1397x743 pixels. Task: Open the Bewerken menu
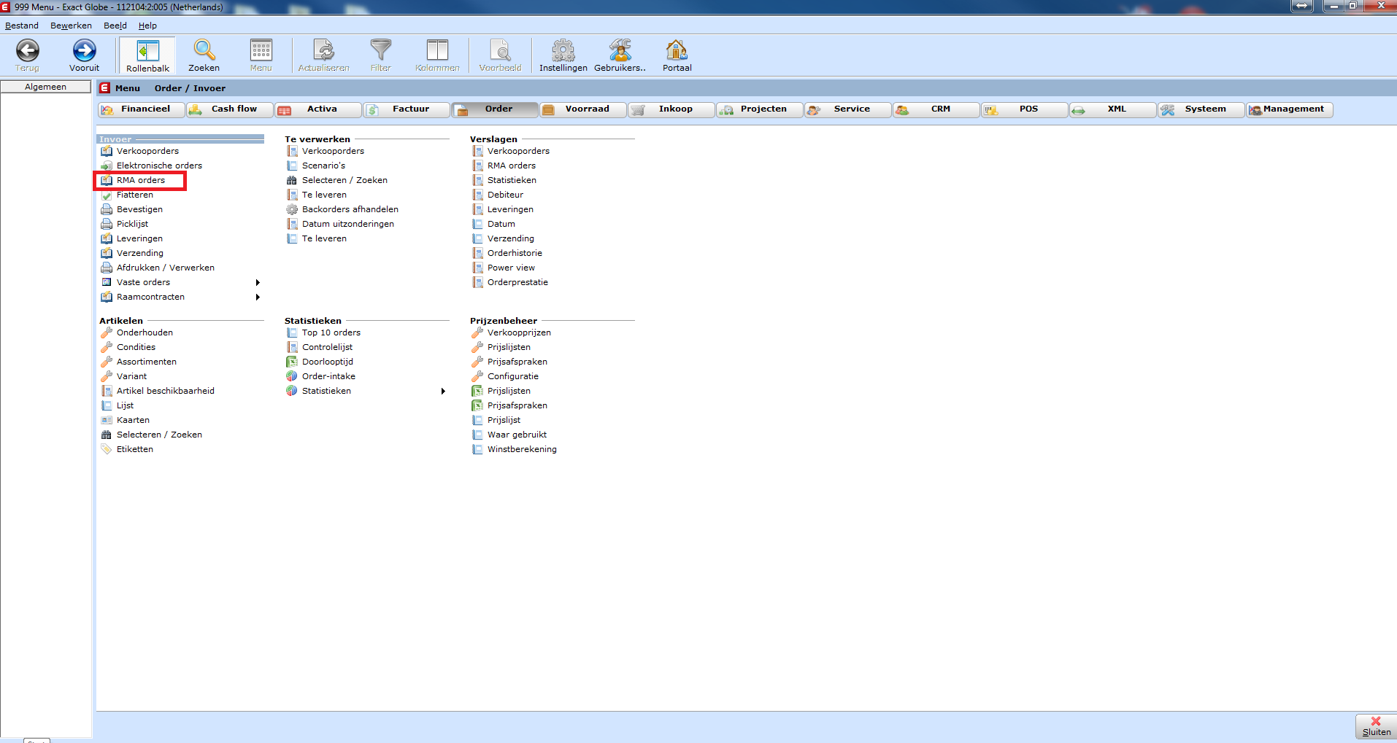point(71,26)
